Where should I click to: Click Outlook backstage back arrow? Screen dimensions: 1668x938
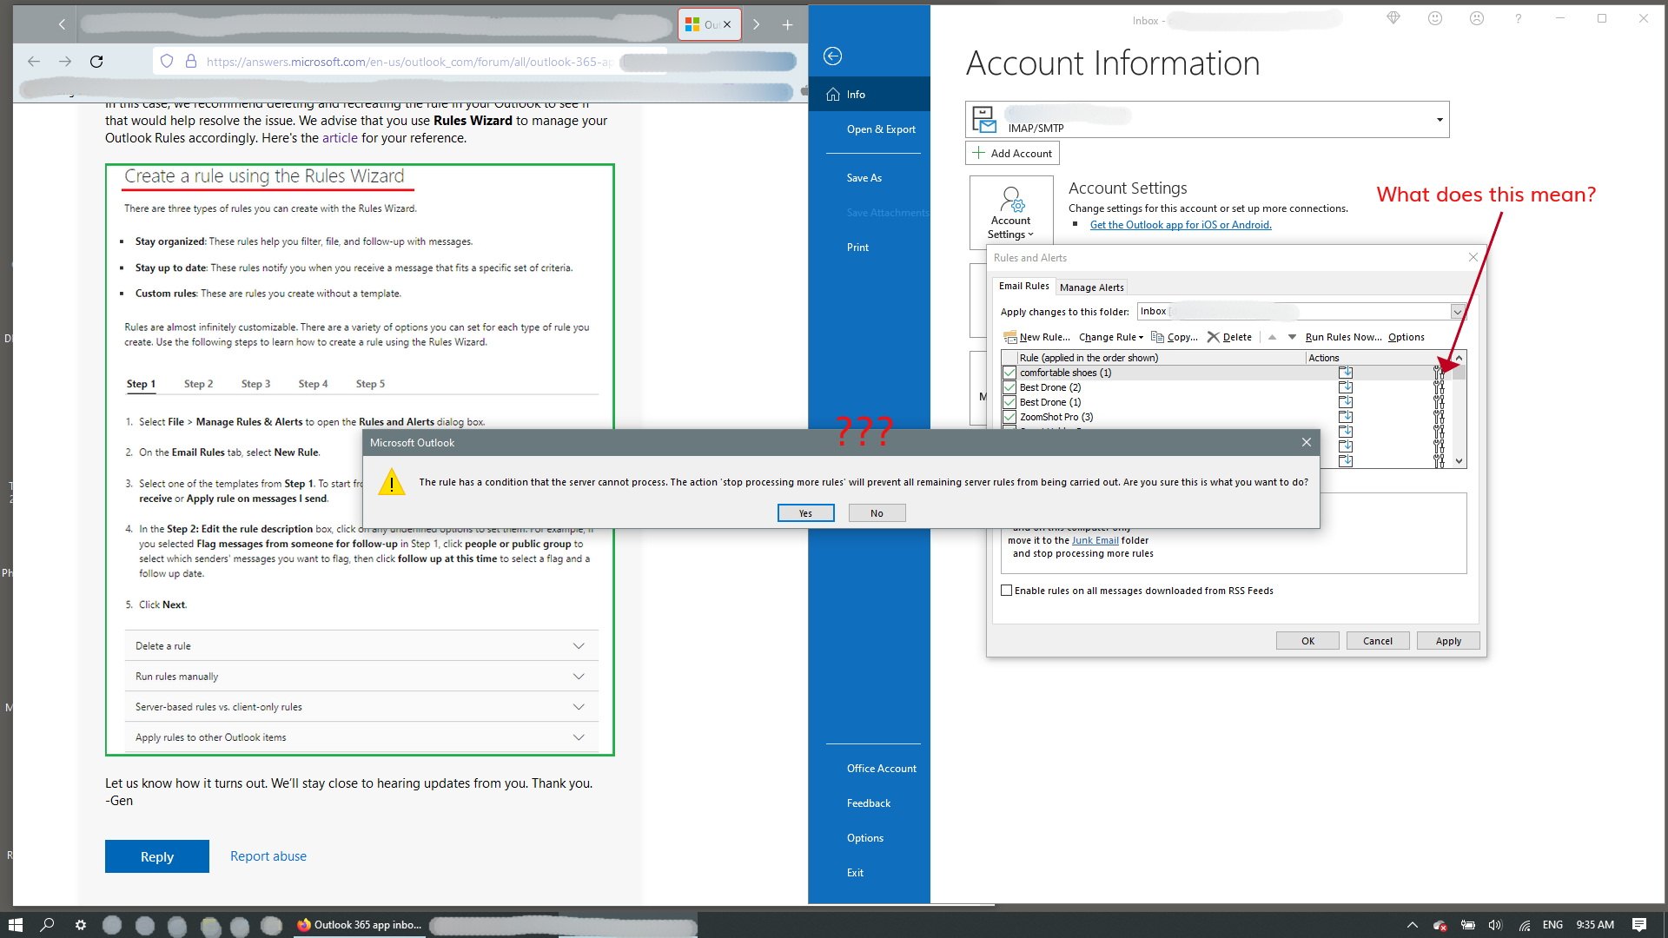[832, 56]
